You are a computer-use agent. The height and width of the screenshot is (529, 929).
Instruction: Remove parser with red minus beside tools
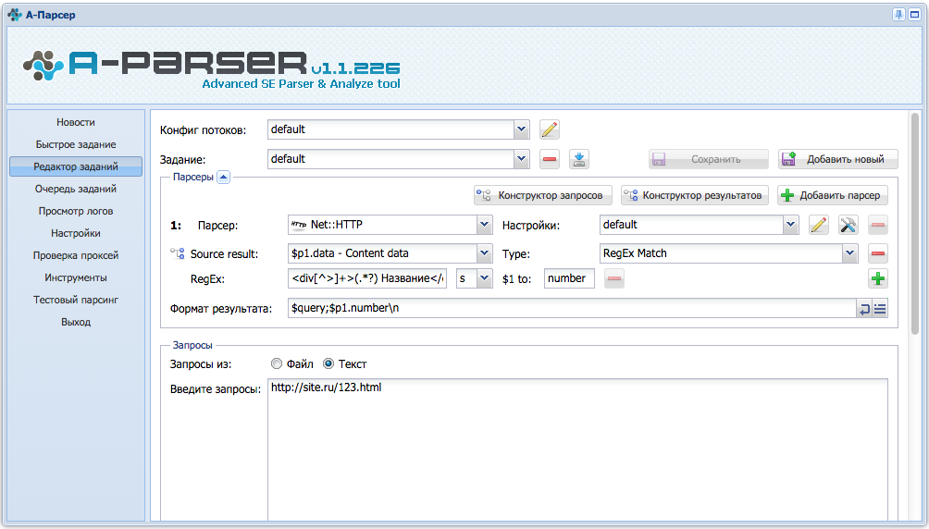point(877,225)
